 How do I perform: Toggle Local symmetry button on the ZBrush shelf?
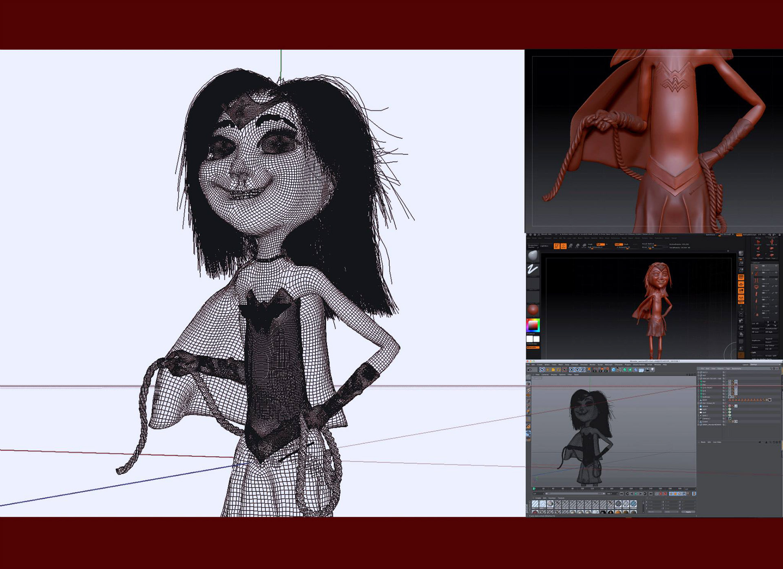click(x=741, y=298)
